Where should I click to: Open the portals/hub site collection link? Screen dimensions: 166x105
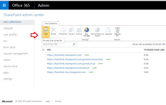71,64
